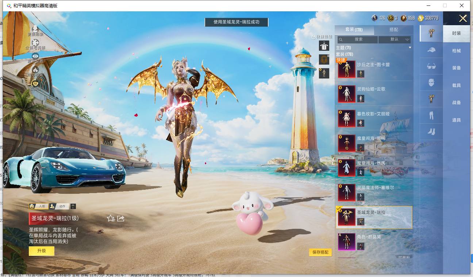Image resolution: width=473 pixels, height=277 pixels.
Task: Click the 入场 entrance emote button
Action: point(38,206)
